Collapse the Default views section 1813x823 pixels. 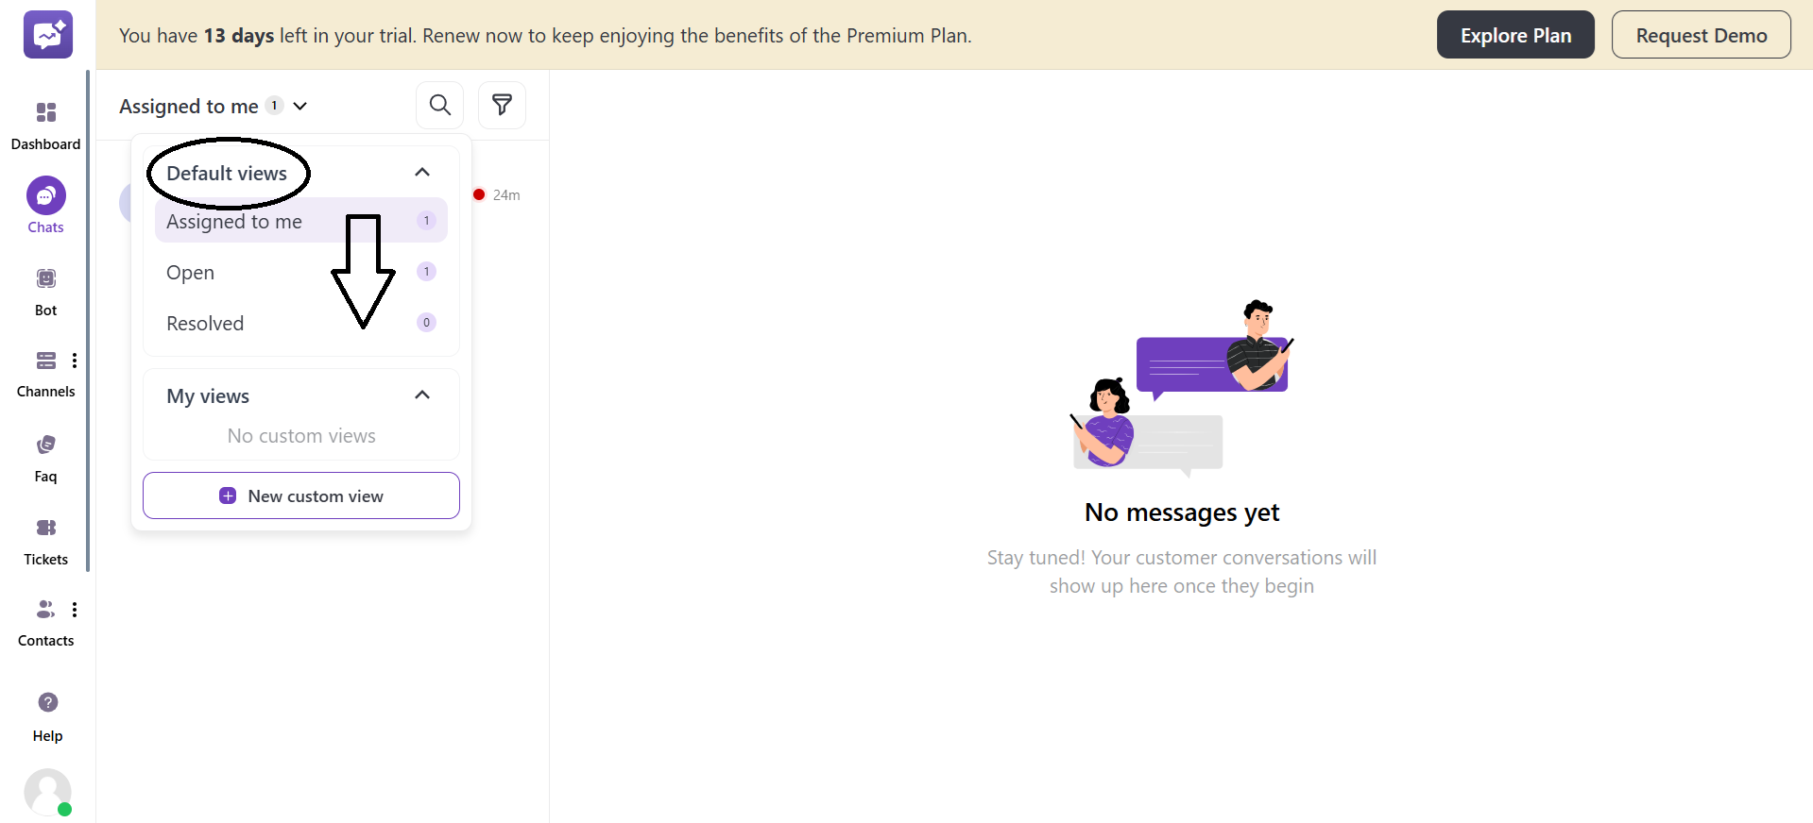pos(422,172)
